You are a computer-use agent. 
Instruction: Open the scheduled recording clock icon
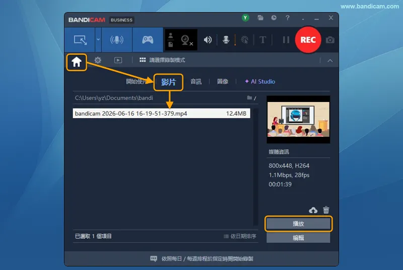point(274,18)
